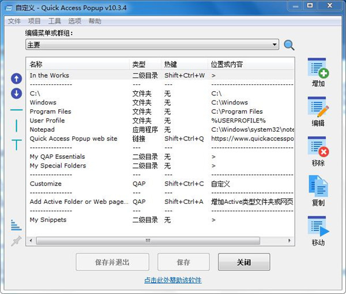The image size is (346, 294).
Task: Click the Shift+Ctrl+W hotkey cell
Action: click(x=185, y=76)
